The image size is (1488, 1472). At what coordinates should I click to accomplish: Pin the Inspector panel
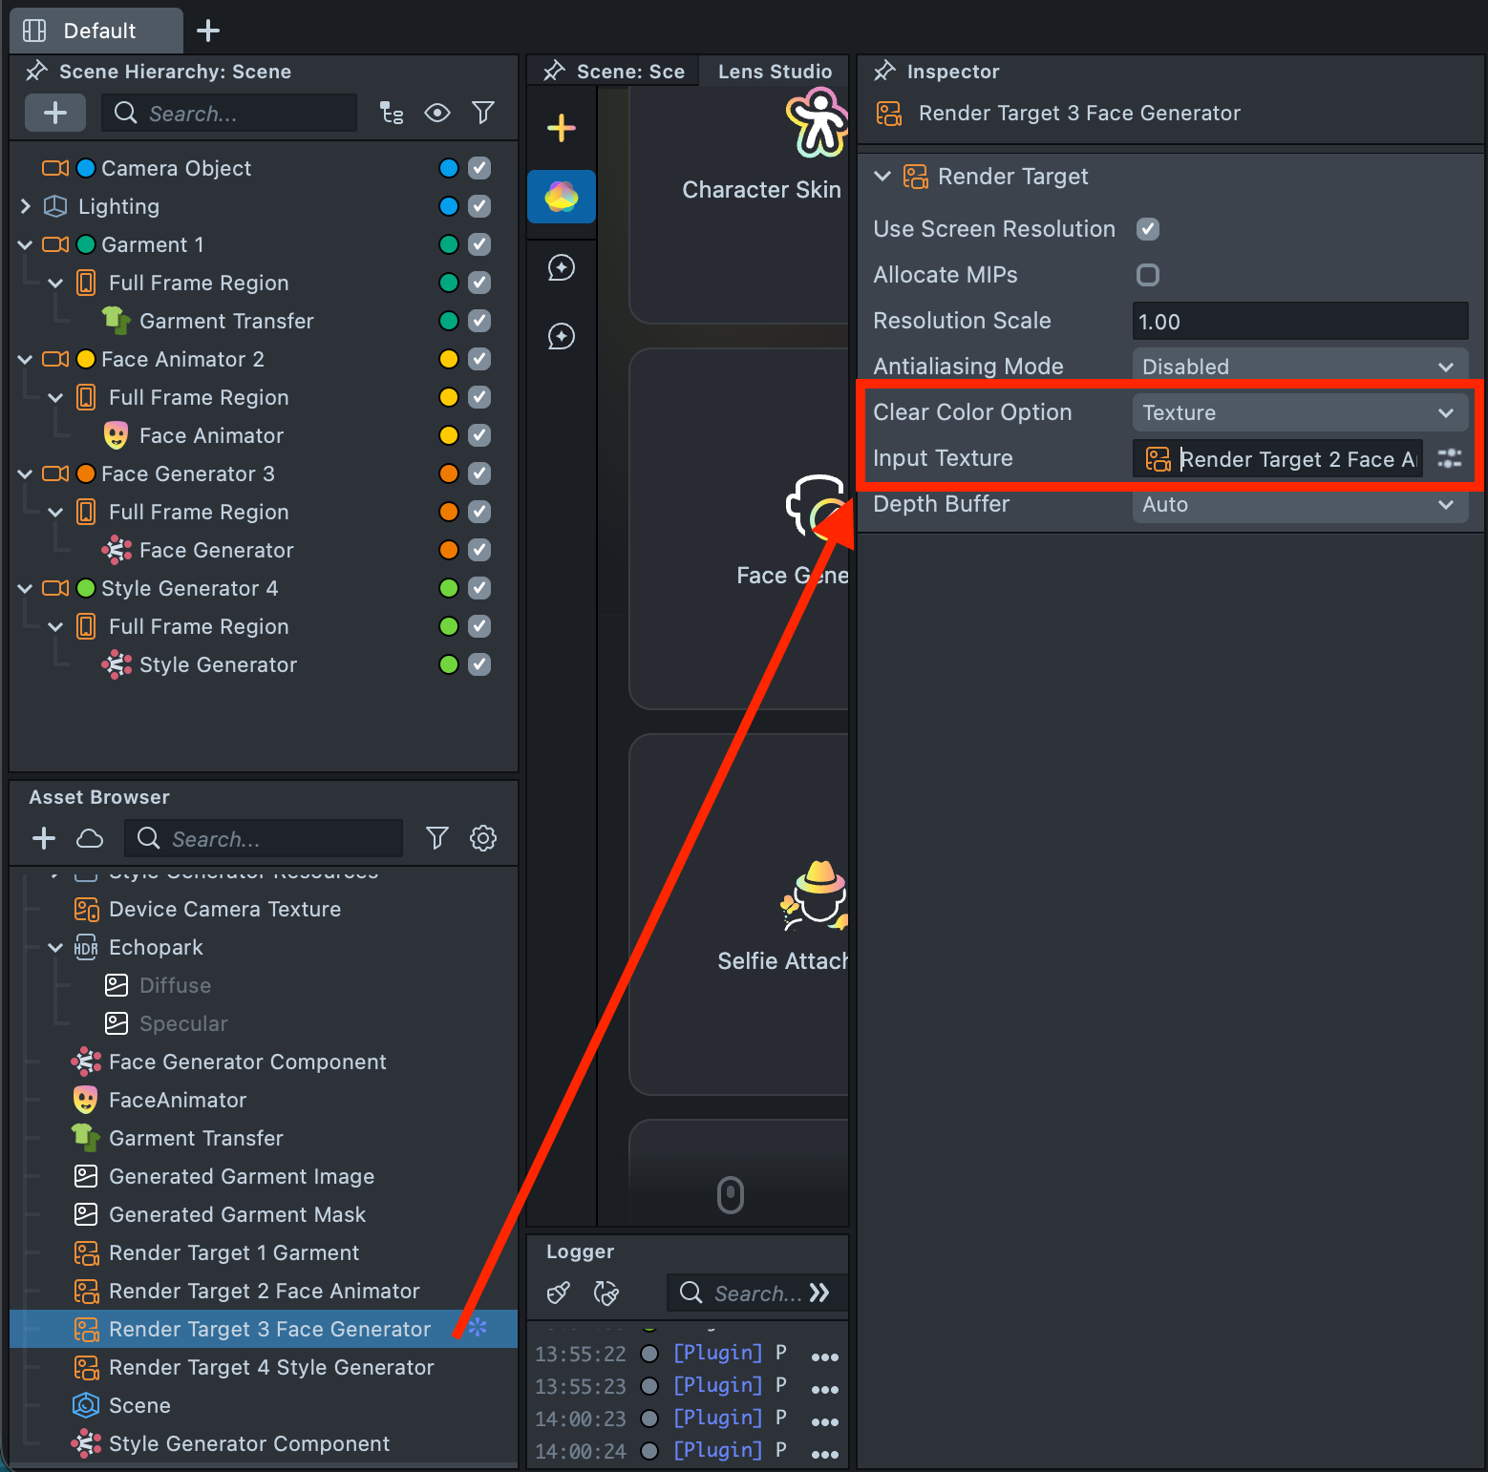click(884, 72)
